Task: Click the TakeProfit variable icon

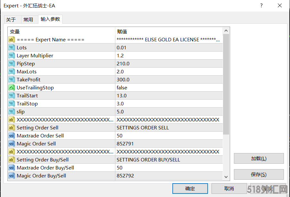Action: tap(12, 79)
